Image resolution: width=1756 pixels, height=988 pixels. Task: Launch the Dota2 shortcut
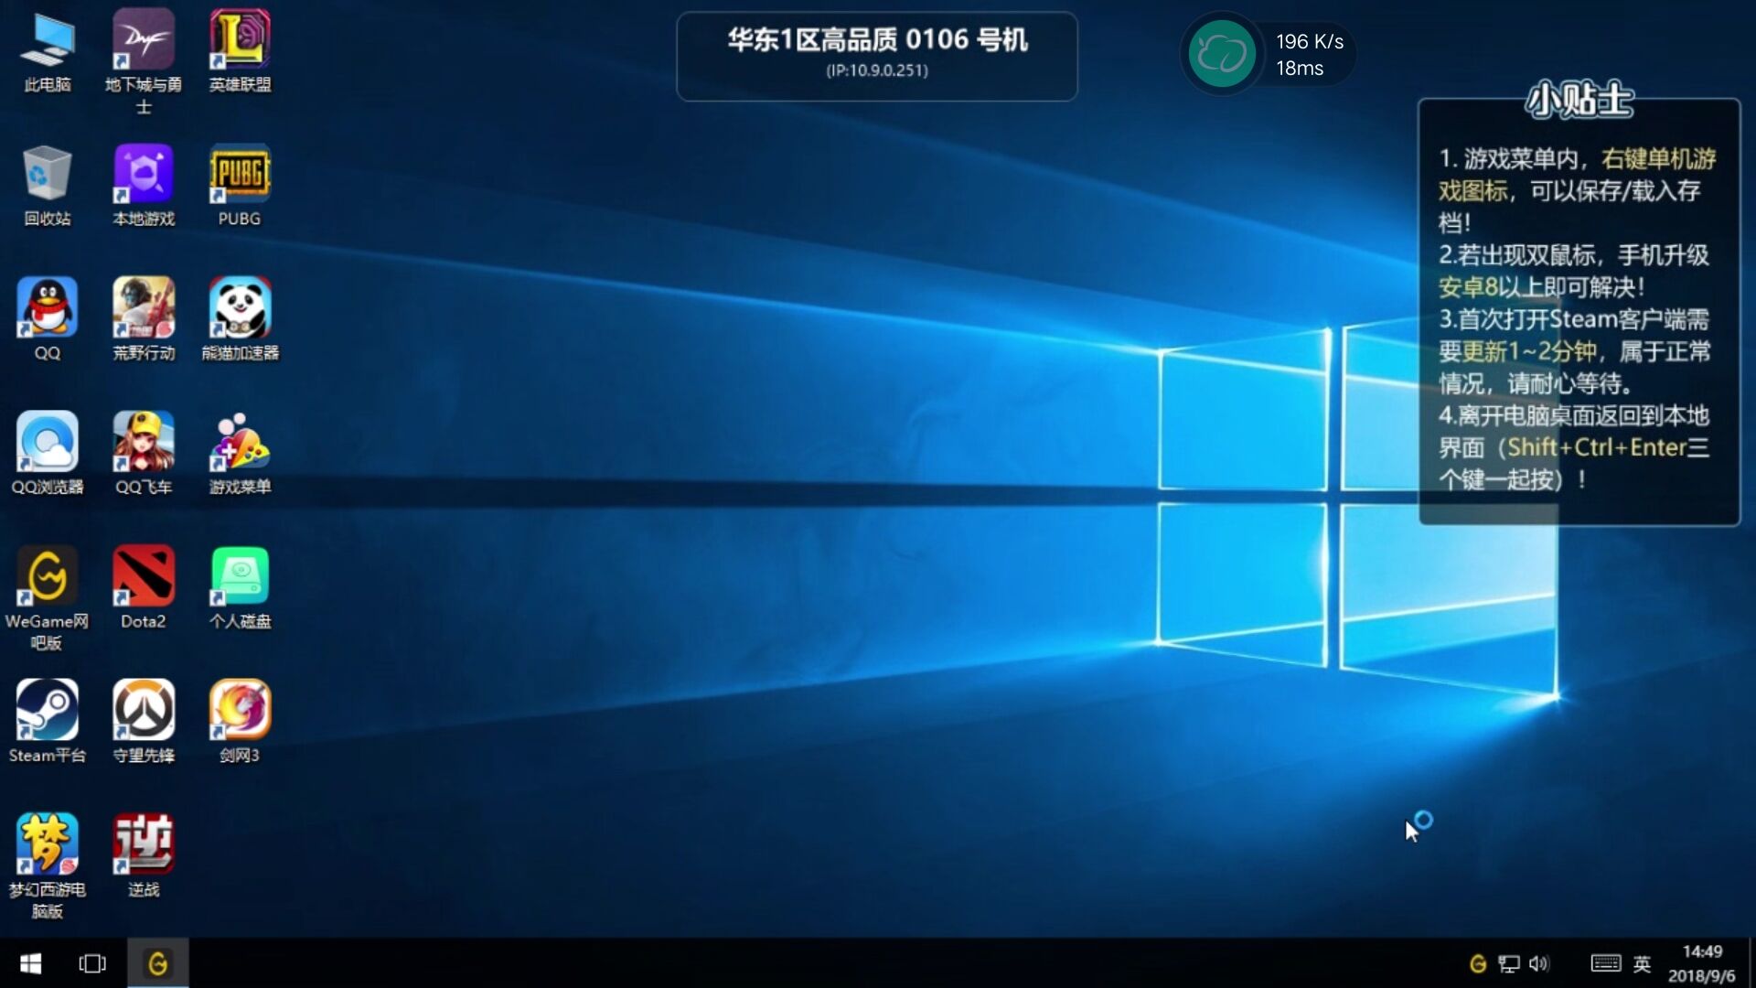coord(144,588)
